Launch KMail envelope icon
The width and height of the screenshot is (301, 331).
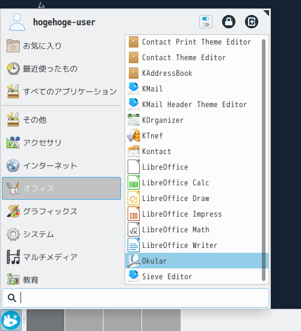point(134,88)
